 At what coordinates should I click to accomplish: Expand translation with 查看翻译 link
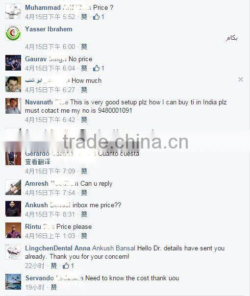38,162
